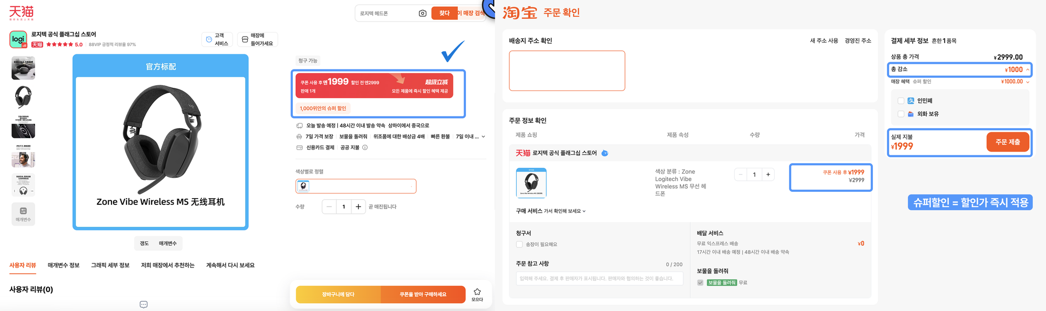This screenshot has width=1046, height=311.
Task: Focus the 로지텍 헤드폰 search field
Action: click(x=387, y=13)
